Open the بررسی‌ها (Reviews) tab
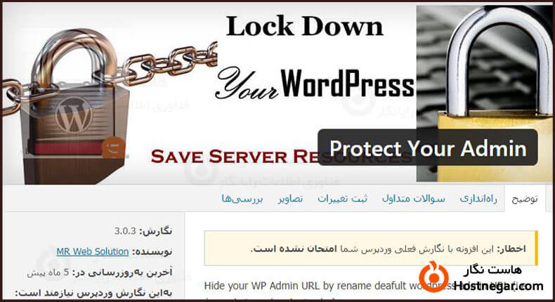Viewport: 555px width, 302px height. [x=242, y=199]
